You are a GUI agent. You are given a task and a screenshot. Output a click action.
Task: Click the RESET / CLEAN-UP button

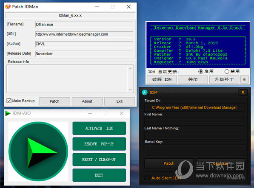pos(99,160)
